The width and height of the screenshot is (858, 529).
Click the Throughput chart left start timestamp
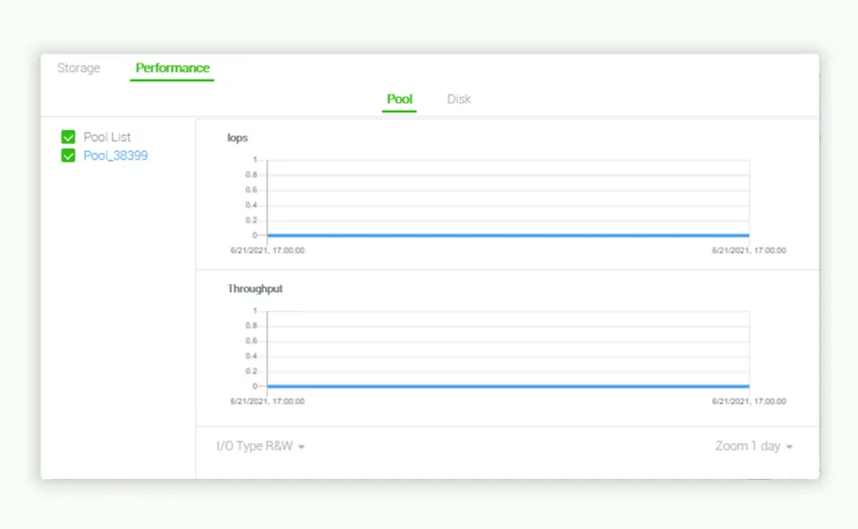click(267, 401)
